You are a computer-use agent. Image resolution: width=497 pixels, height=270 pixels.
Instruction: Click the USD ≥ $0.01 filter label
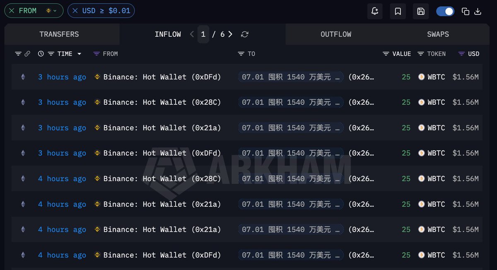click(x=106, y=11)
